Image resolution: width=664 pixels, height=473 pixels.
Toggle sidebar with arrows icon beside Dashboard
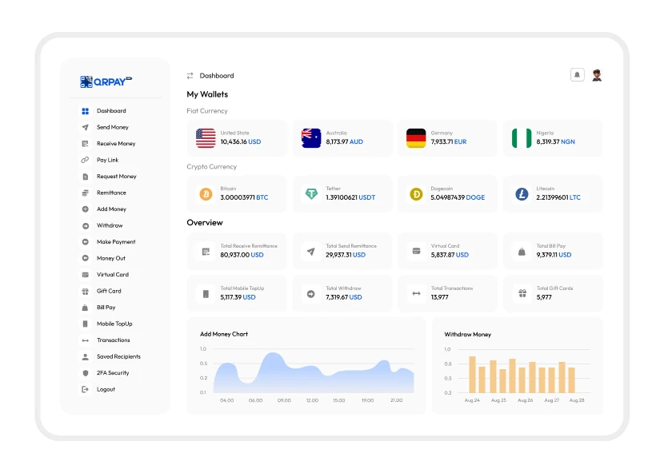pos(190,76)
